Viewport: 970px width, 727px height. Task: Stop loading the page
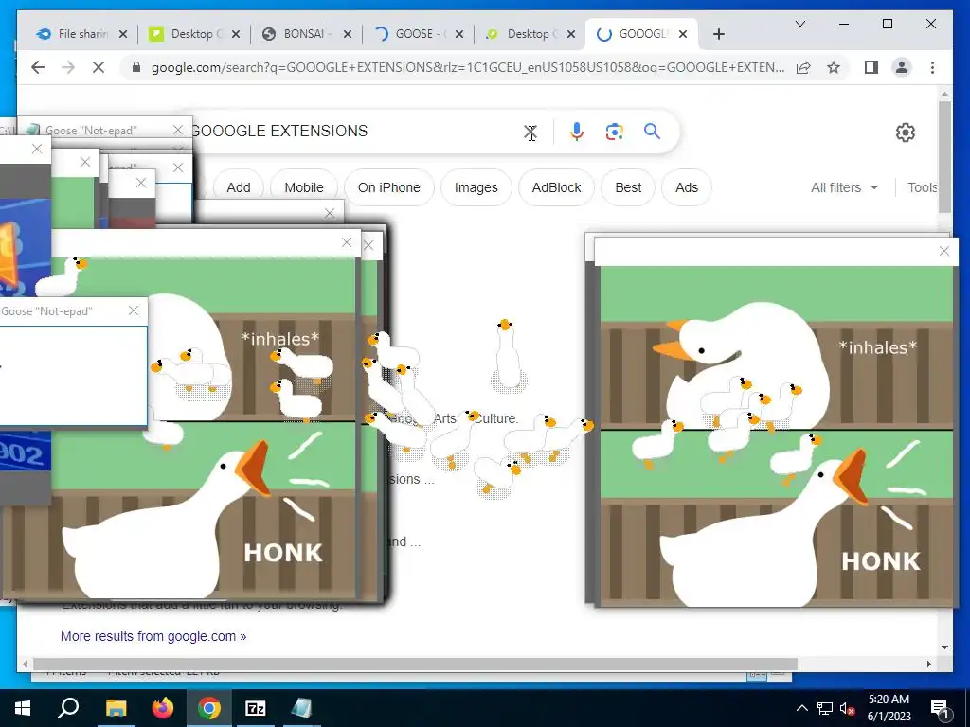click(99, 67)
